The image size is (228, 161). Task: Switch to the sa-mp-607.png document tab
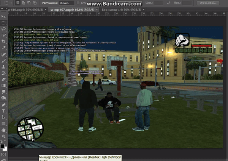click(72, 10)
